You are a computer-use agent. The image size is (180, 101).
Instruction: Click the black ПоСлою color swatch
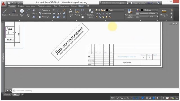[142, 10]
